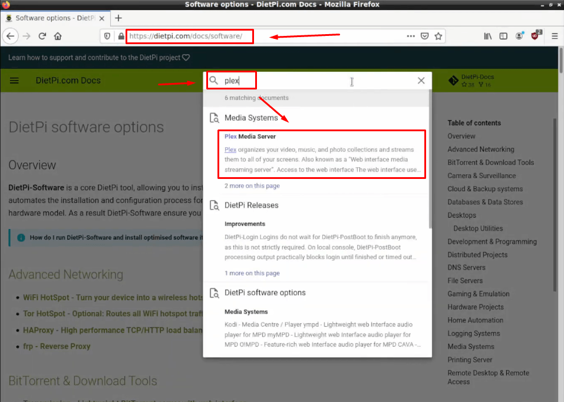Open page actions three-dot menu
The image size is (564, 402).
(411, 36)
